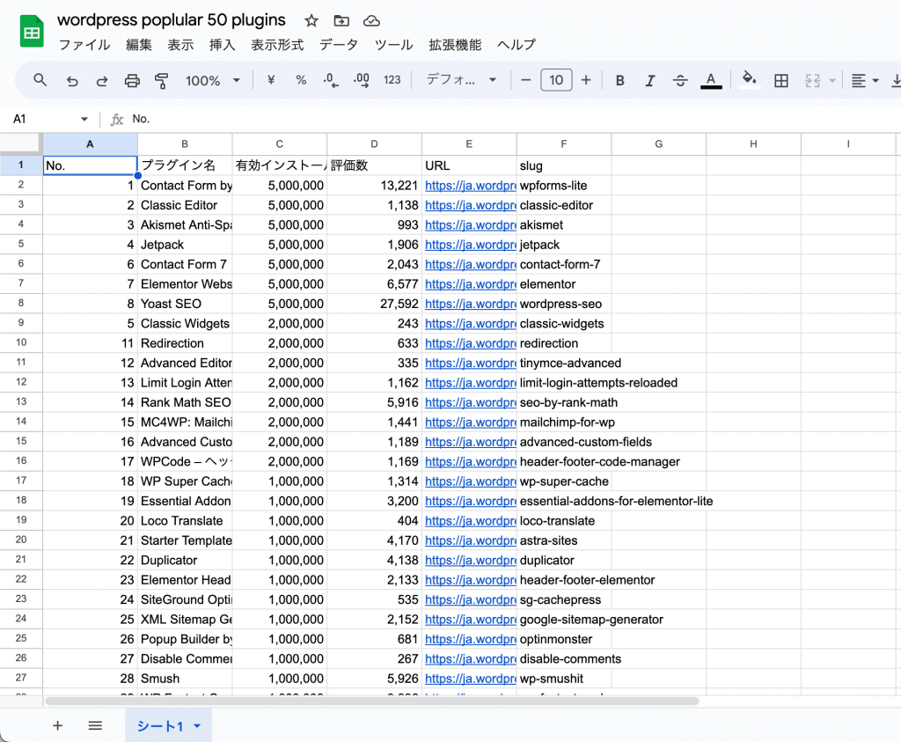The height and width of the screenshot is (742, 901).
Task: Expand the merge cells options arrow
Action: coord(832,80)
